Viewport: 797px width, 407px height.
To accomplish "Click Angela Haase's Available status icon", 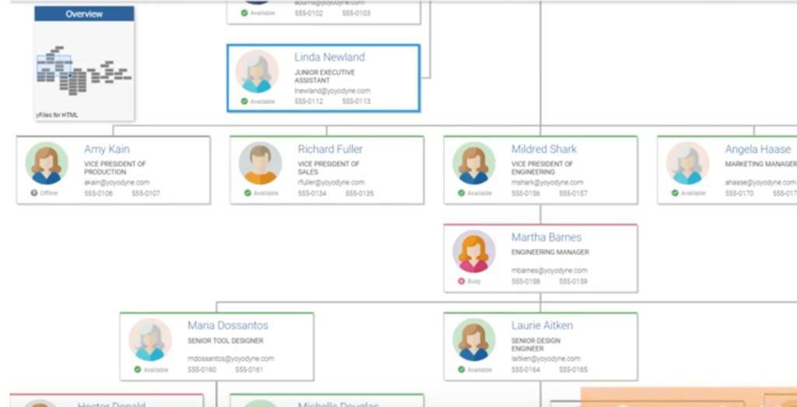I will coord(675,193).
